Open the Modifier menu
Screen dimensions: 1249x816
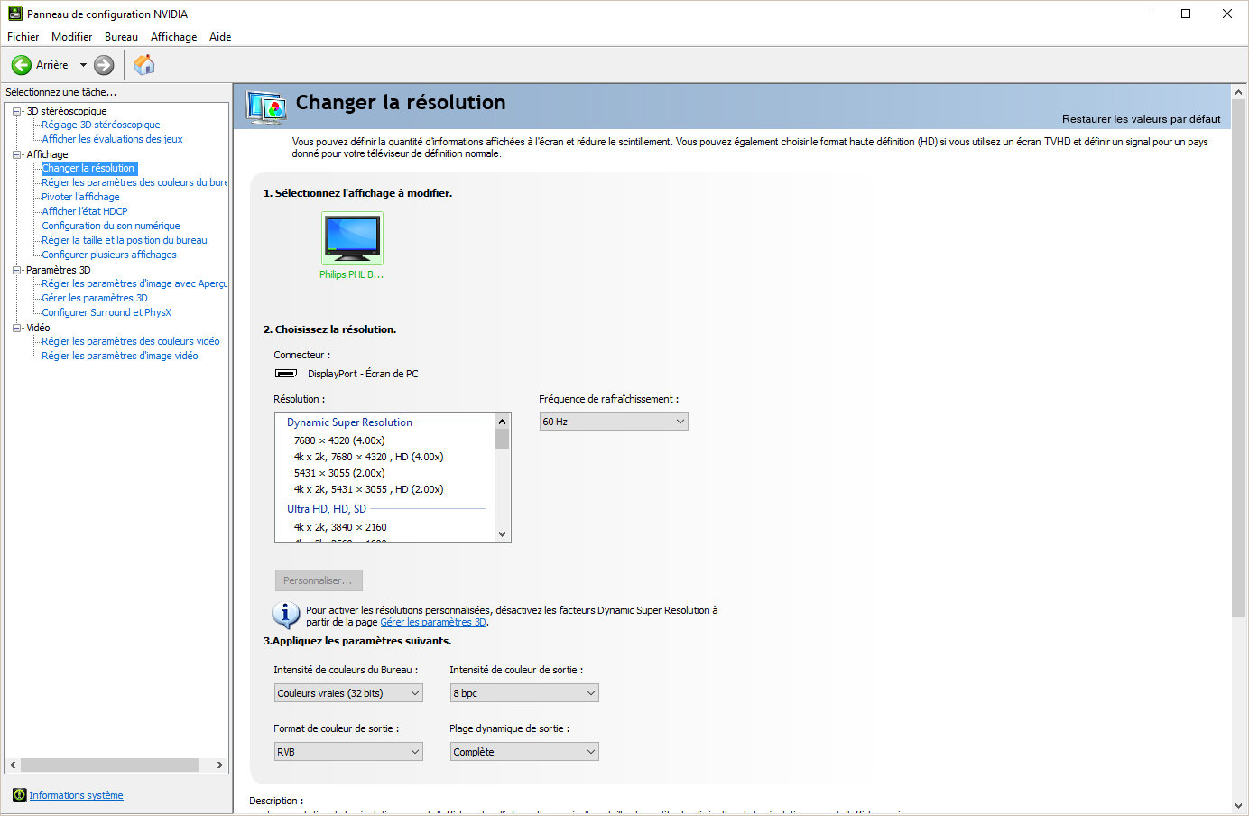(71, 37)
